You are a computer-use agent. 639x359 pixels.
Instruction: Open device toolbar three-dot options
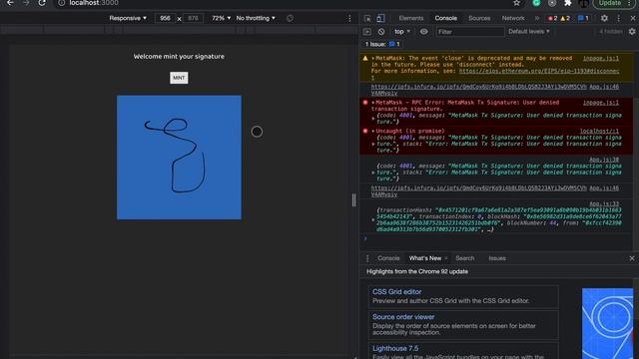tap(349, 18)
